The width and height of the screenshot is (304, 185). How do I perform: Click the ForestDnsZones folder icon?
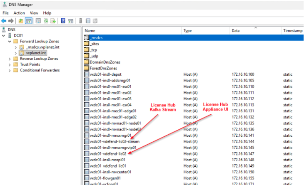pyautogui.click(x=87, y=68)
